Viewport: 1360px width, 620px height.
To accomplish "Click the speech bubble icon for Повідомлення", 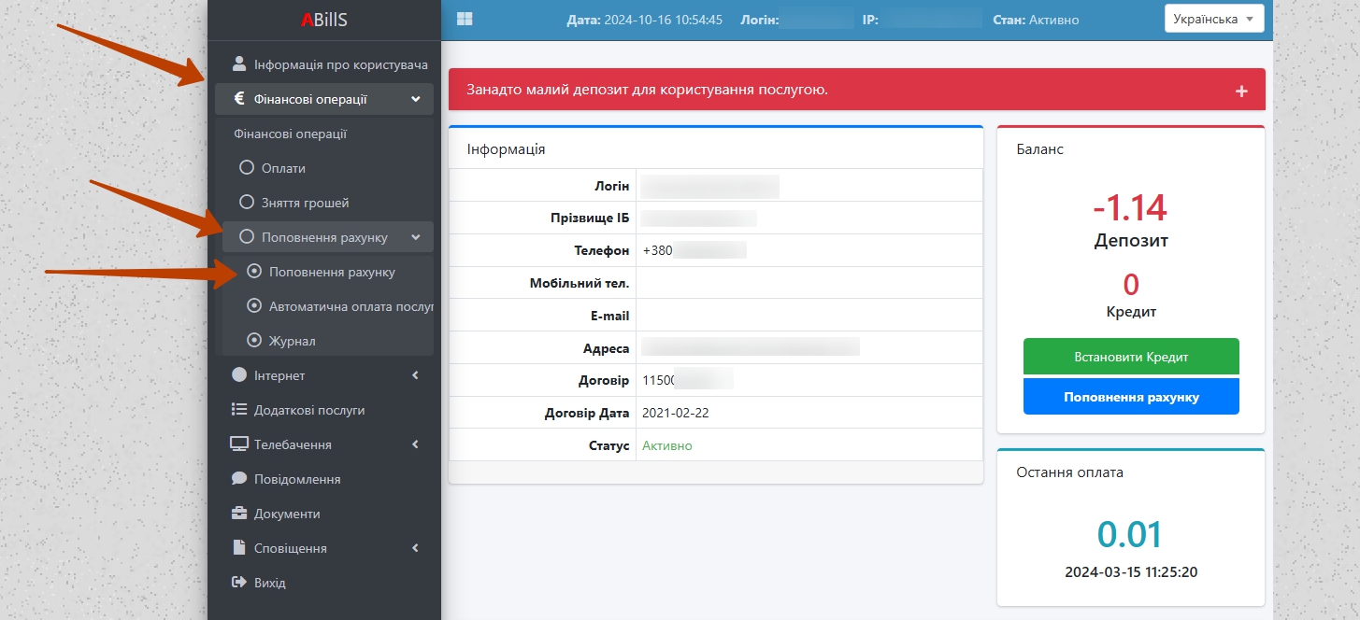I will click(x=239, y=479).
